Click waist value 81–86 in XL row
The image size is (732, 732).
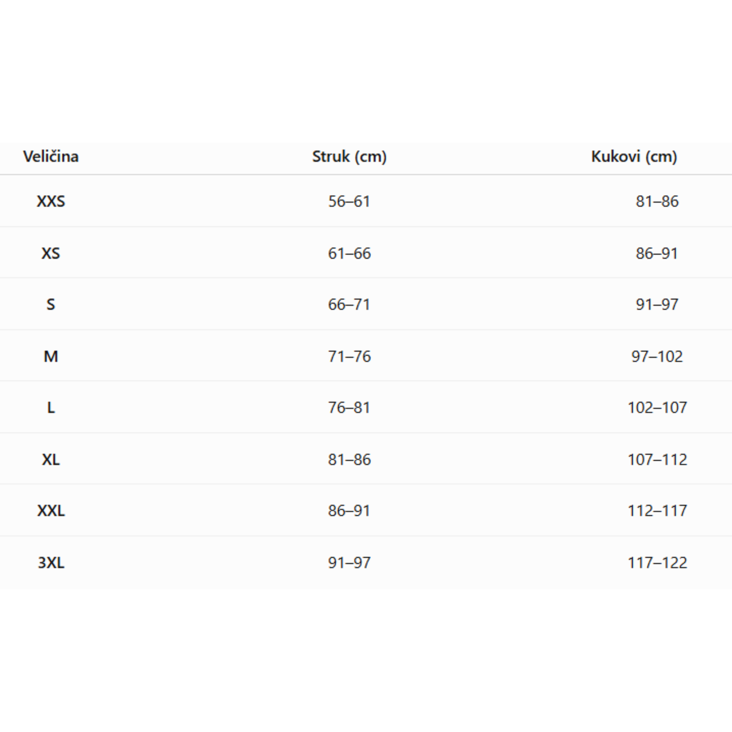[x=350, y=459]
